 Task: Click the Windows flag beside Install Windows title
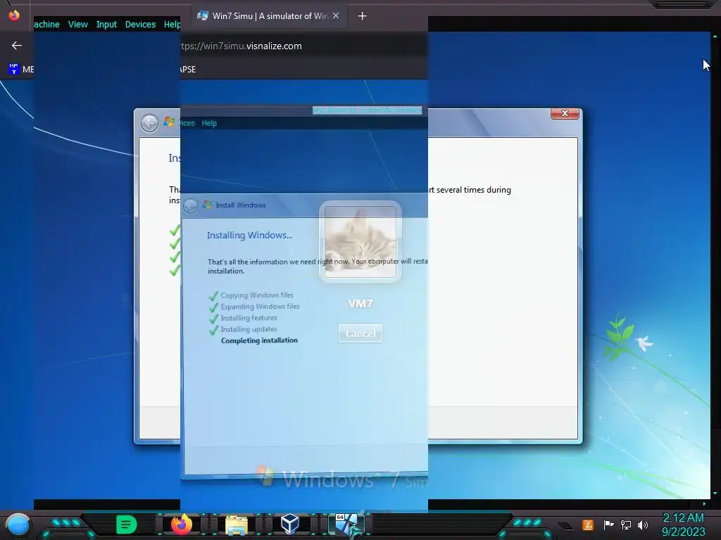208,205
